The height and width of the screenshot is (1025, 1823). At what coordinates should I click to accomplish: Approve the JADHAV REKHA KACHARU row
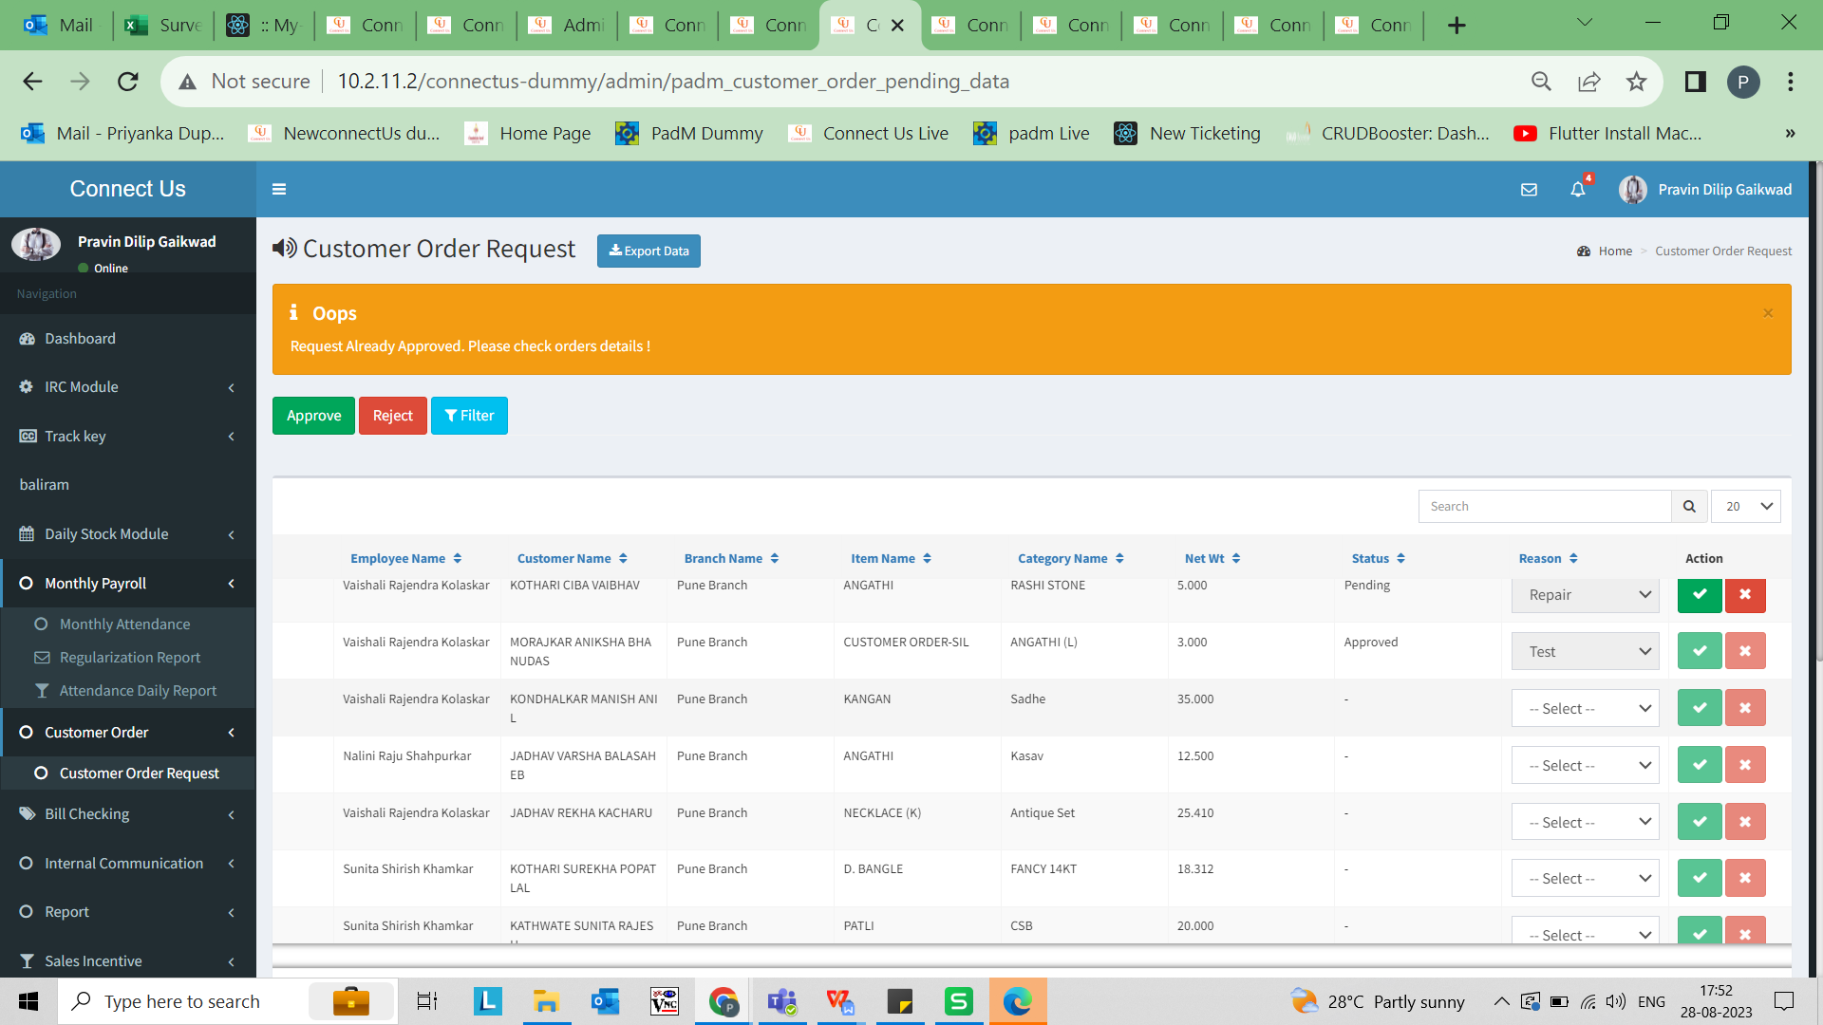1700,822
